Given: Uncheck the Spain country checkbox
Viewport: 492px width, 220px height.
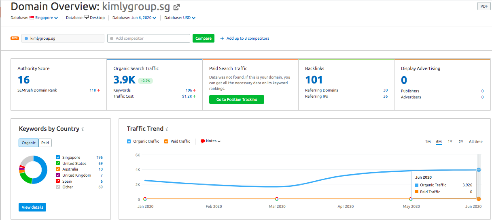Looking at the screenshot, I should coord(58,181).
